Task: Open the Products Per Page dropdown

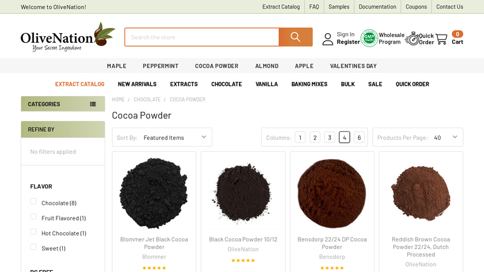Action: [x=417, y=137]
